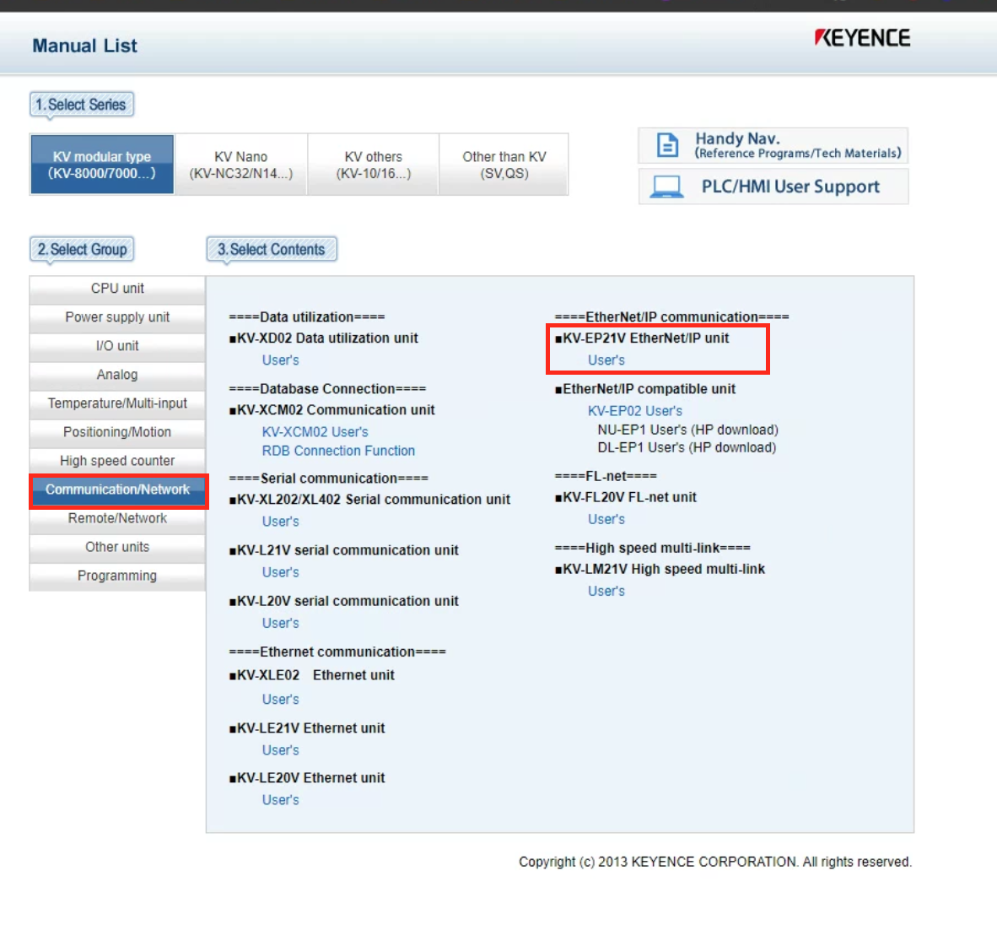Choose the Analog group
The image size is (997, 925).
[x=117, y=375]
